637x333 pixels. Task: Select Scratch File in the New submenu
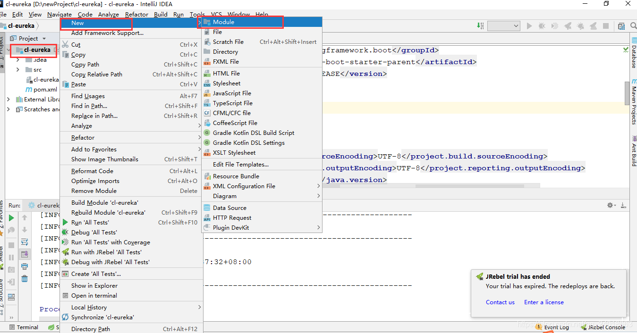(x=262, y=42)
